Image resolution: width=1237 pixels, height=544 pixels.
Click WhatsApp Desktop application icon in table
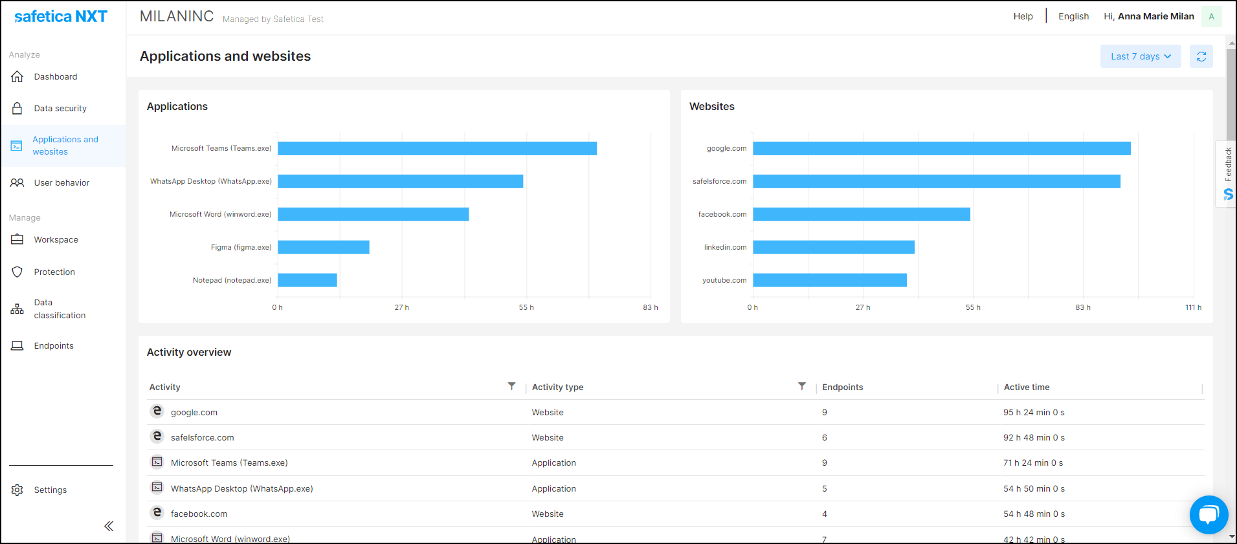tap(157, 487)
